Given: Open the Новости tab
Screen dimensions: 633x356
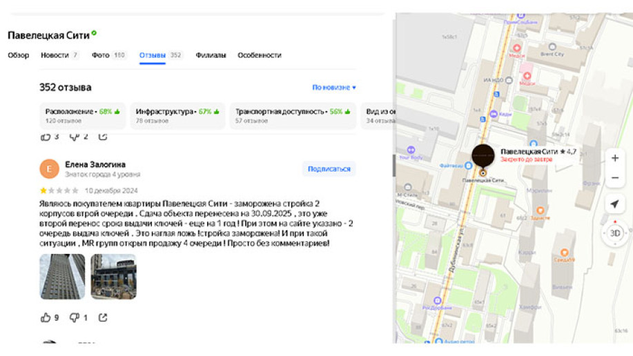Looking at the screenshot, I should 59,55.
